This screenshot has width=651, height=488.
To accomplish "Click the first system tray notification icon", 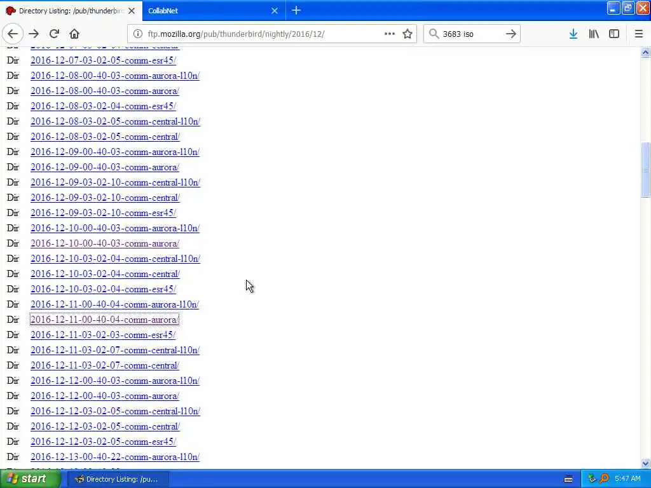I will tap(592, 479).
